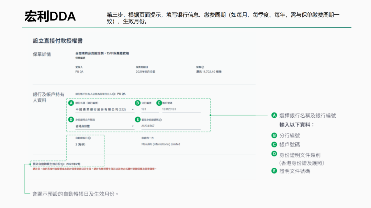Click the 保單編號 label
The height and width of the screenshot is (208, 371).
(80, 58)
